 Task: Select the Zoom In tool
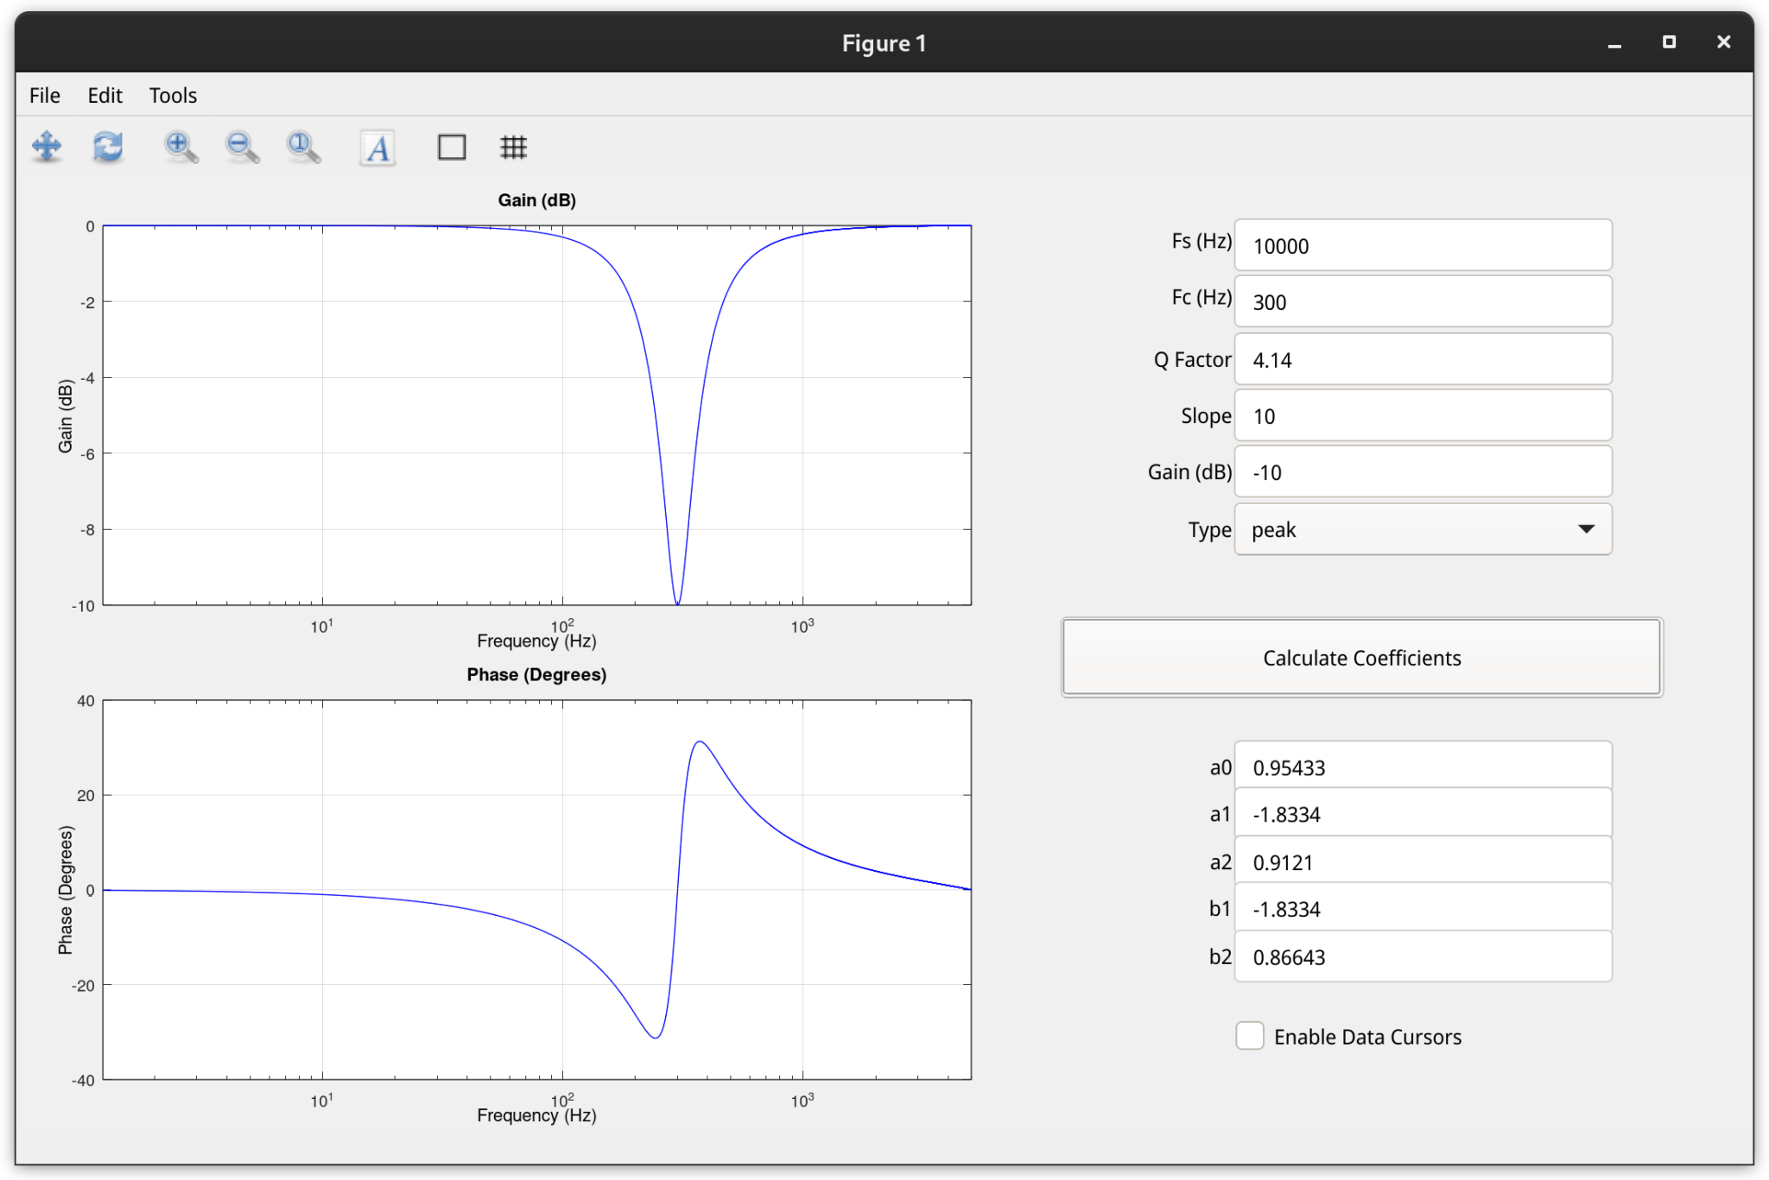pos(179,147)
